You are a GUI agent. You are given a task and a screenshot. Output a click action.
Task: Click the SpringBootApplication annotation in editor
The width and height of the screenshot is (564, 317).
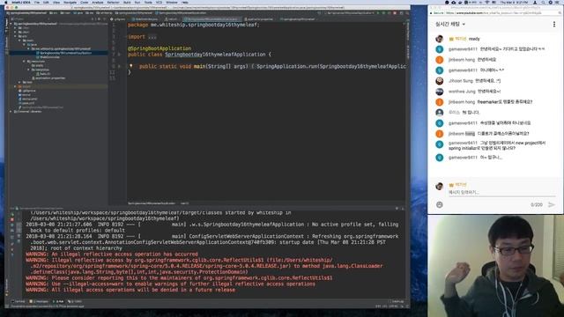[160, 48]
